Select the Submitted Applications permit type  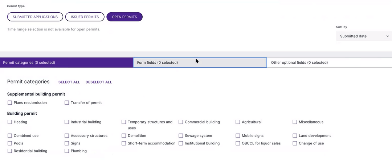pos(35,17)
